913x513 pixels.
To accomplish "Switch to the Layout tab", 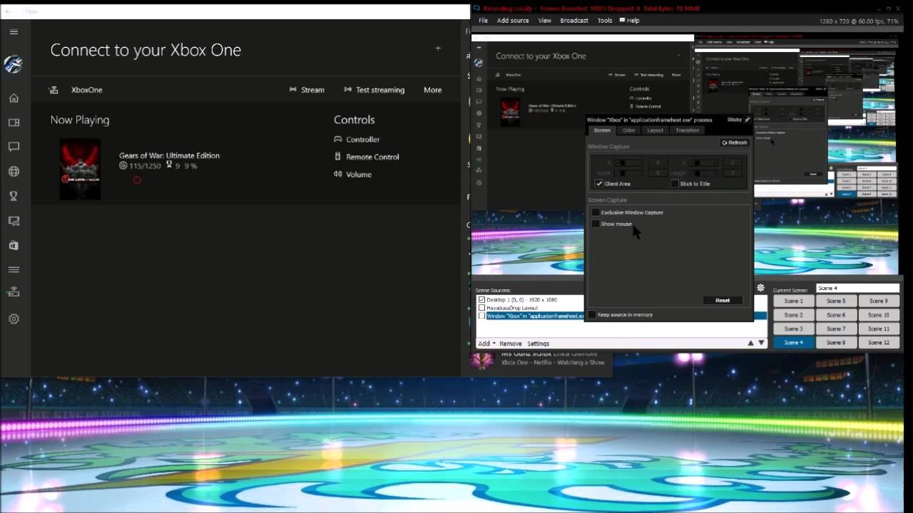I will click(x=655, y=130).
